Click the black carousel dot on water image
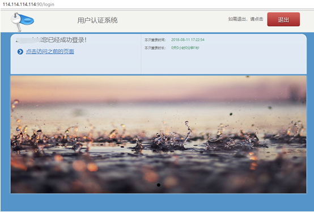Image resolution: width=314 pixels, height=212 pixels. coord(158,185)
